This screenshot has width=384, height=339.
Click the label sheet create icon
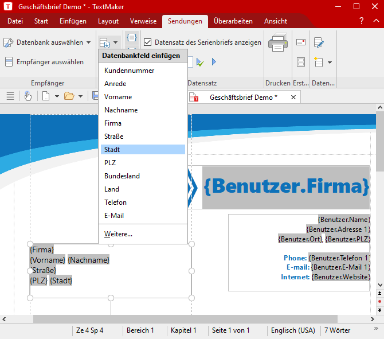click(x=301, y=62)
